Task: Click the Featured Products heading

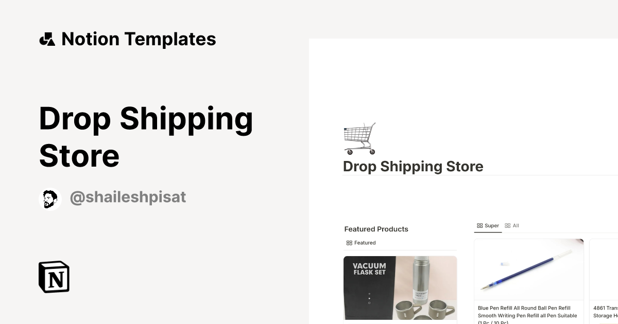Action: tap(376, 229)
